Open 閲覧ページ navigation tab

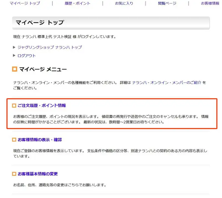(167, 3)
